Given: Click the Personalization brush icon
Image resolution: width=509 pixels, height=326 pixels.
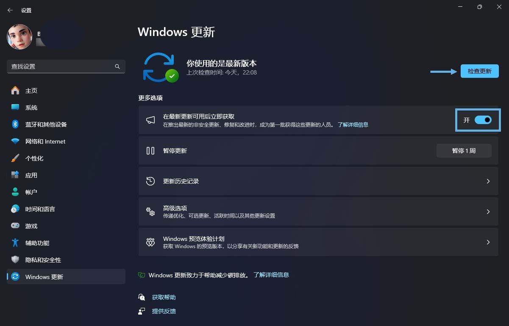Looking at the screenshot, I should [x=14, y=158].
